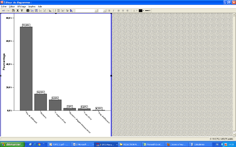236x147 pixels.
Task: Select the bar labeled 9,33%
Action: pos(55,105)
